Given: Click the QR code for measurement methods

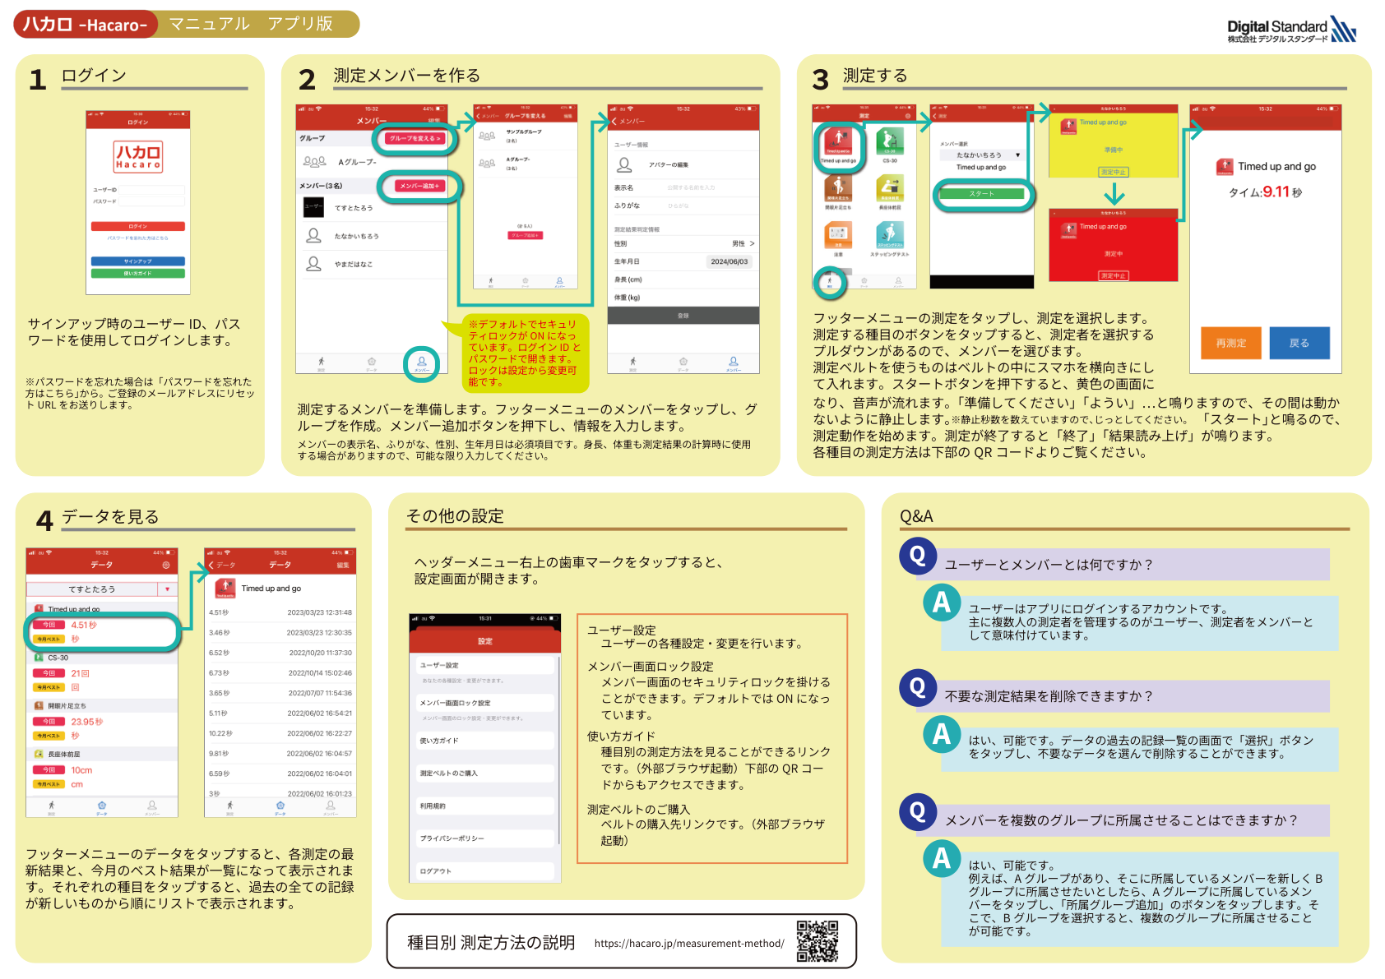Looking at the screenshot, I should point(818,942).
